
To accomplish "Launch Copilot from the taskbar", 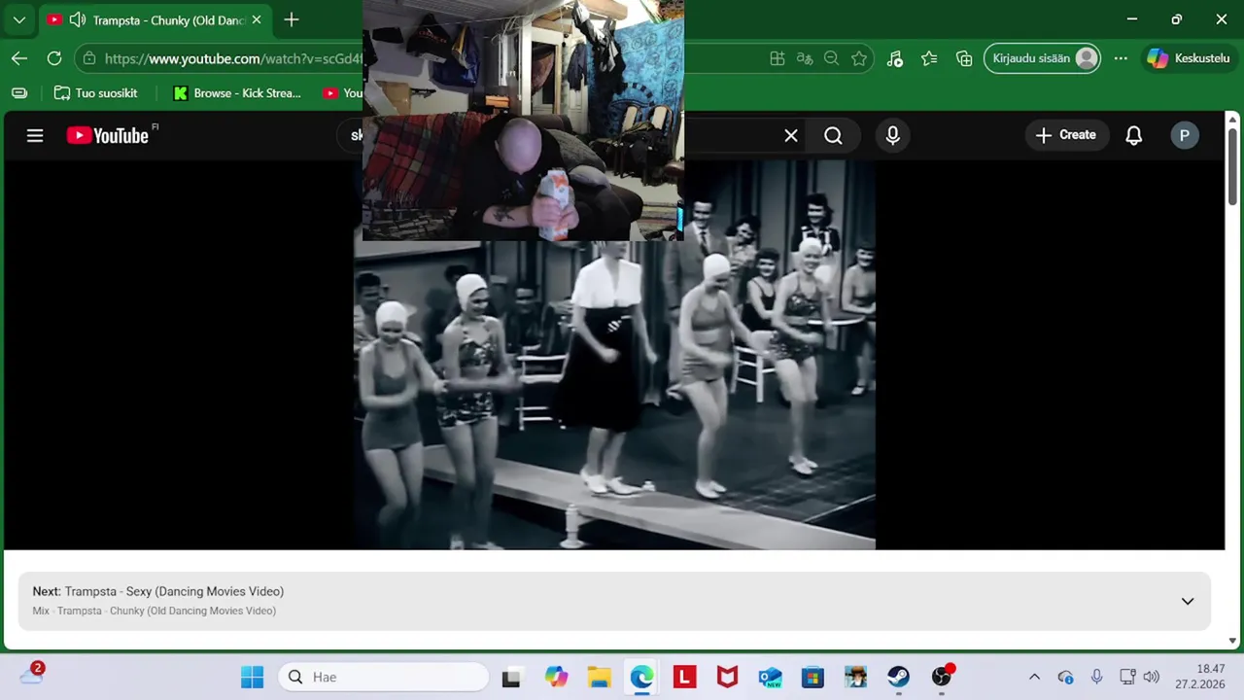I will [556, 677].
